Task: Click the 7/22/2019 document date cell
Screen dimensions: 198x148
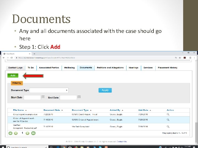Action: point(48,114)
